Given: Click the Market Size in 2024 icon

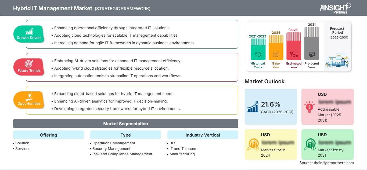Looking at the screenshot, I should pos(253,145).
